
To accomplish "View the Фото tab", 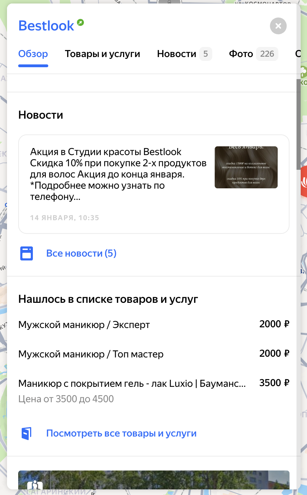I will point(241,54).
